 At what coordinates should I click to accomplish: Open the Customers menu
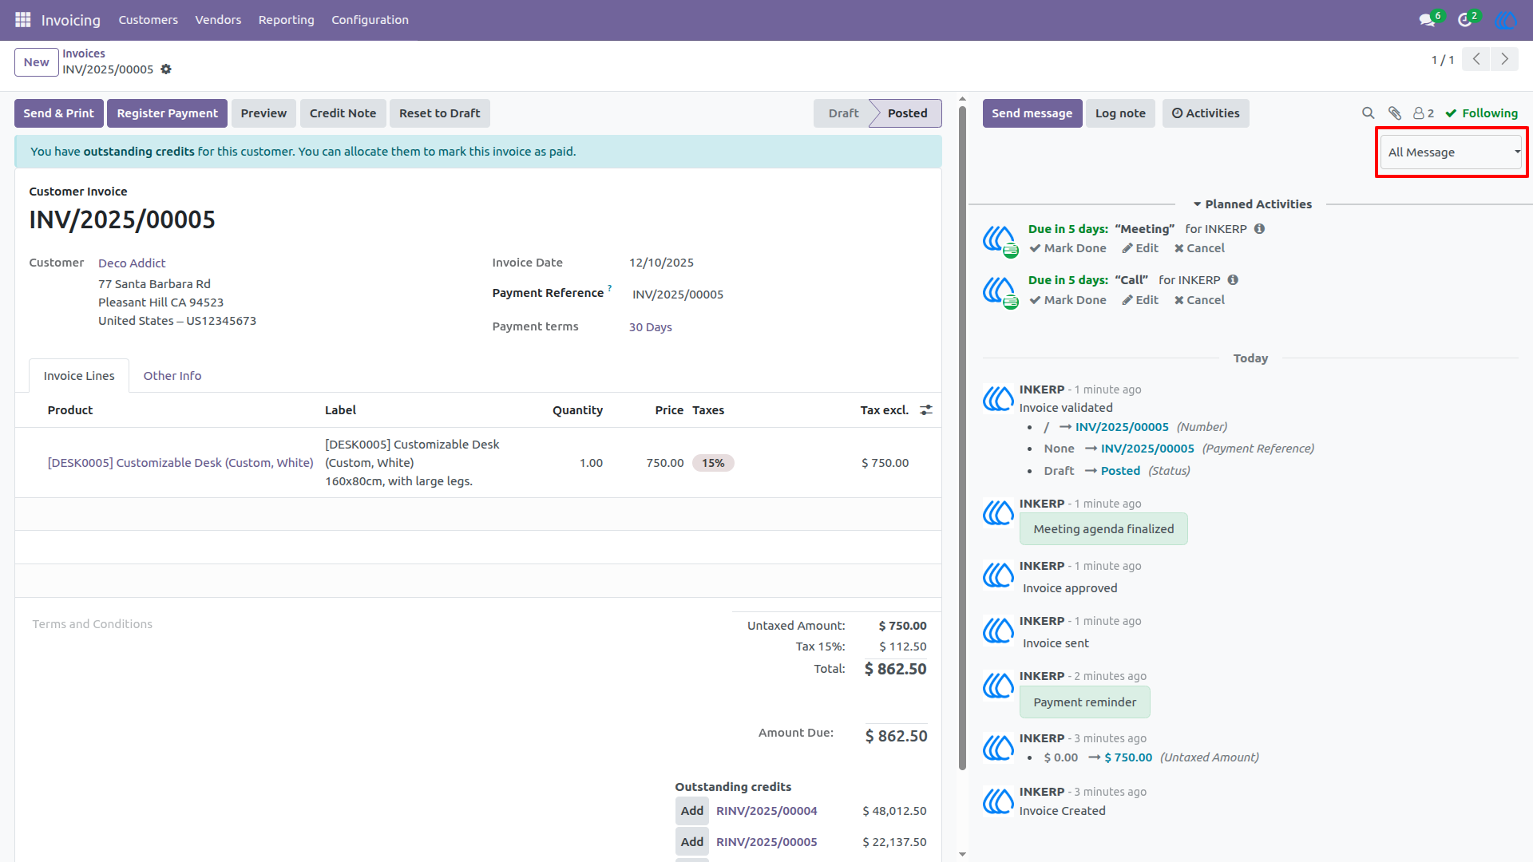coord(149,20)
